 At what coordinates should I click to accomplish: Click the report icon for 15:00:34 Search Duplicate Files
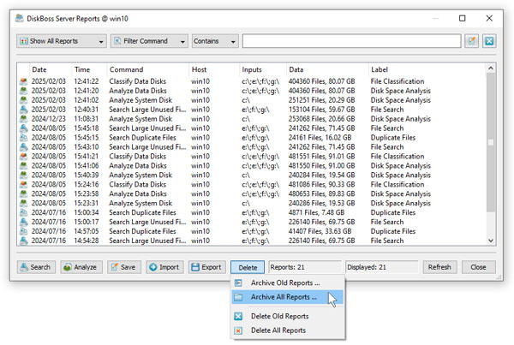click(x=23, y=212)
